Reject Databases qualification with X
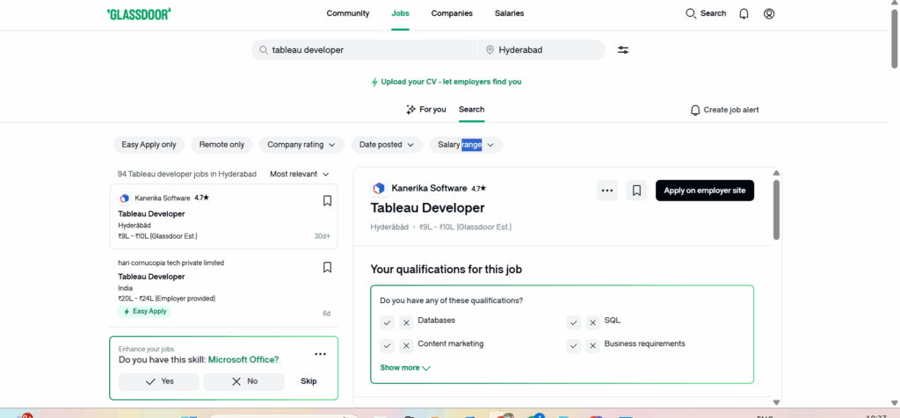900x418 pixels. (x=406, y=323)
